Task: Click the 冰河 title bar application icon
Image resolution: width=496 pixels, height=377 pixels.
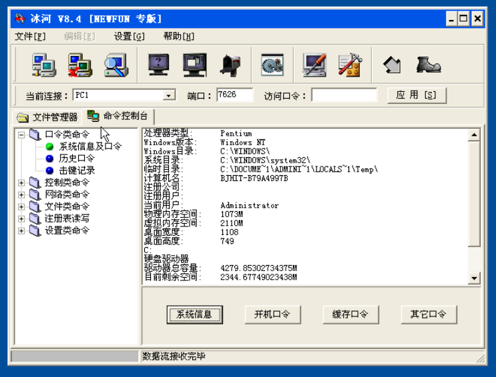Action: coord(20,19)
